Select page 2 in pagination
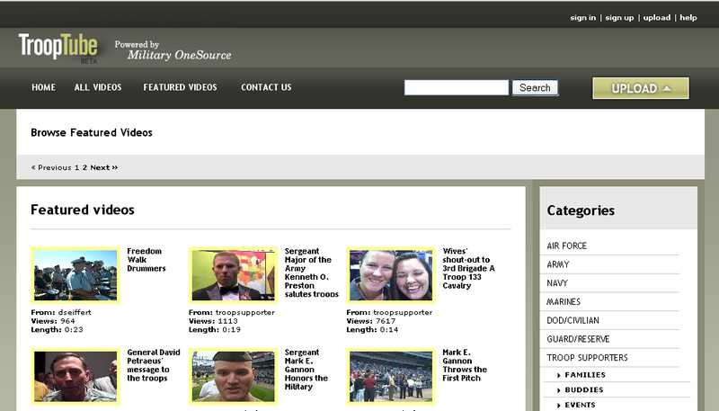The height and width of the screenshot is (411, 719). pos(84,167)
